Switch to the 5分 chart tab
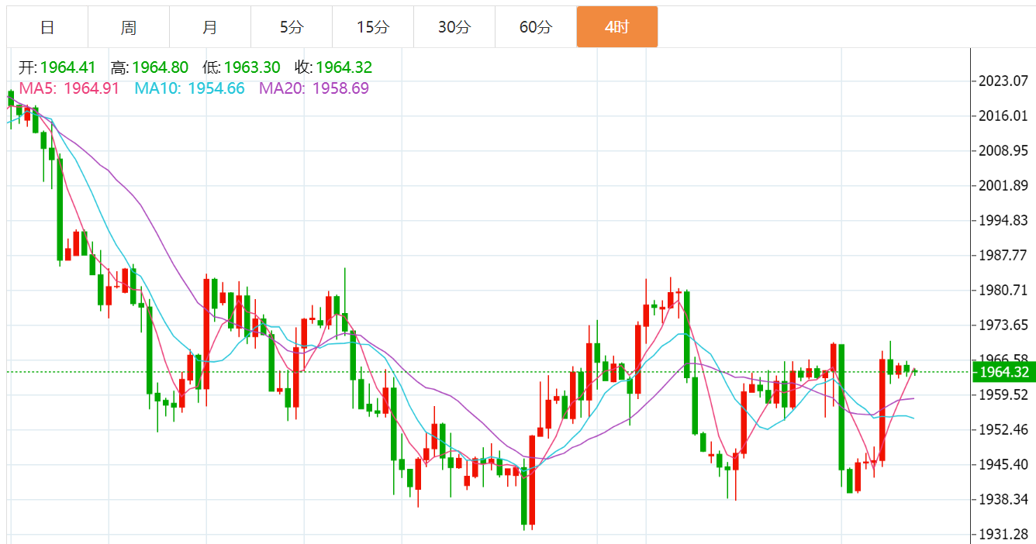The height and width of the screenshot is (544, 1036). (292, 27)
